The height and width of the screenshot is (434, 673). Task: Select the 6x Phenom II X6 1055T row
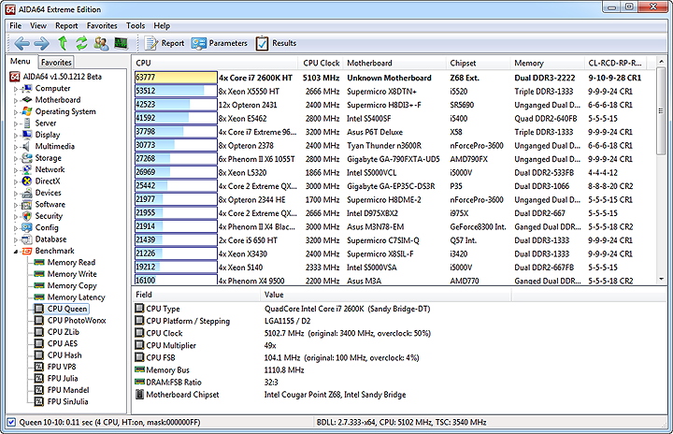click(x=394, y=159)
